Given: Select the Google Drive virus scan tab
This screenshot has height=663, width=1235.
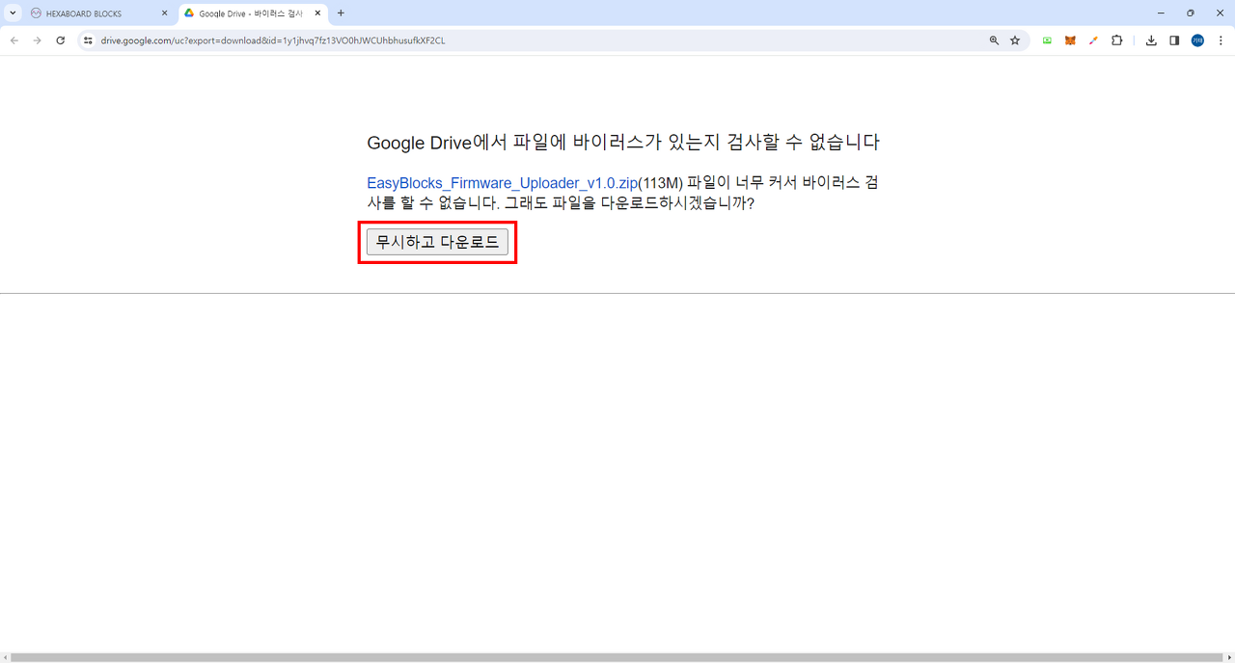Looking at the screenshot, I should [253, 13].
